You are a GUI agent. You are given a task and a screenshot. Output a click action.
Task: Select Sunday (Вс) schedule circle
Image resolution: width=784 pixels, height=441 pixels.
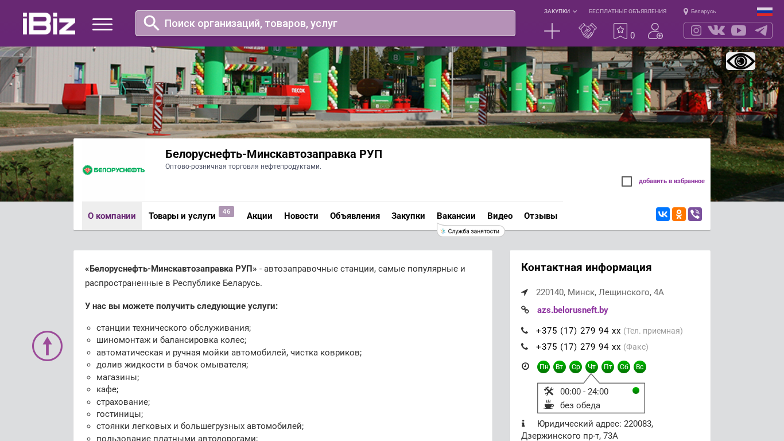click(x=640, y=367)
